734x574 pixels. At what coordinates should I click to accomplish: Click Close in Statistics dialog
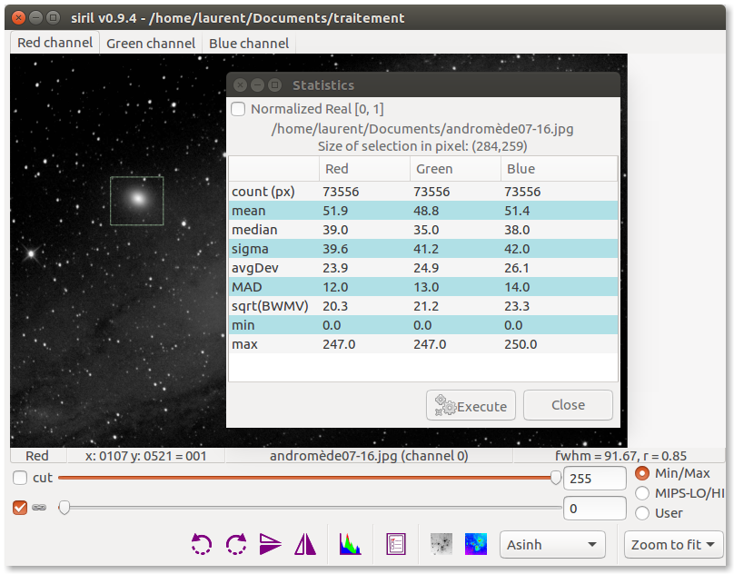point(568,405)
